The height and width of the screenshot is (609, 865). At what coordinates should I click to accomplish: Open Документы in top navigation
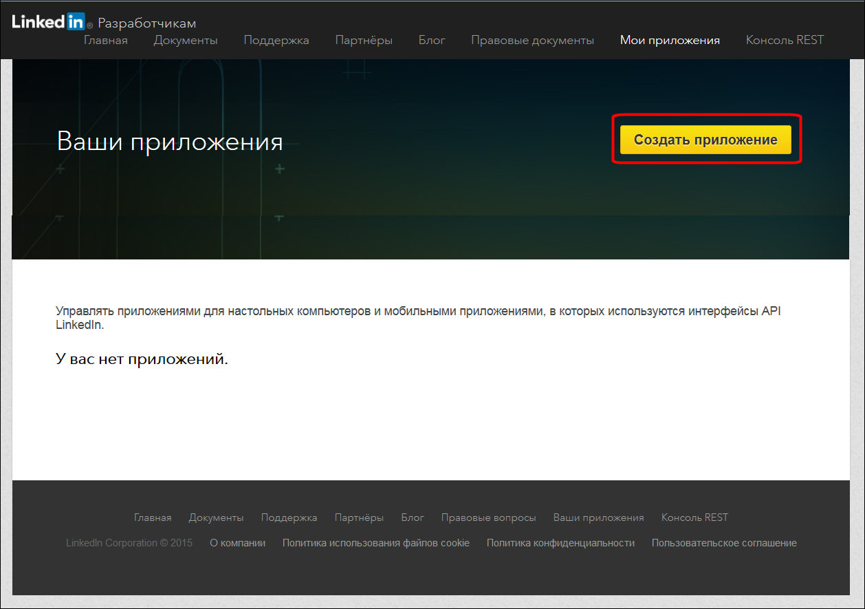click(x=186, y=40)
